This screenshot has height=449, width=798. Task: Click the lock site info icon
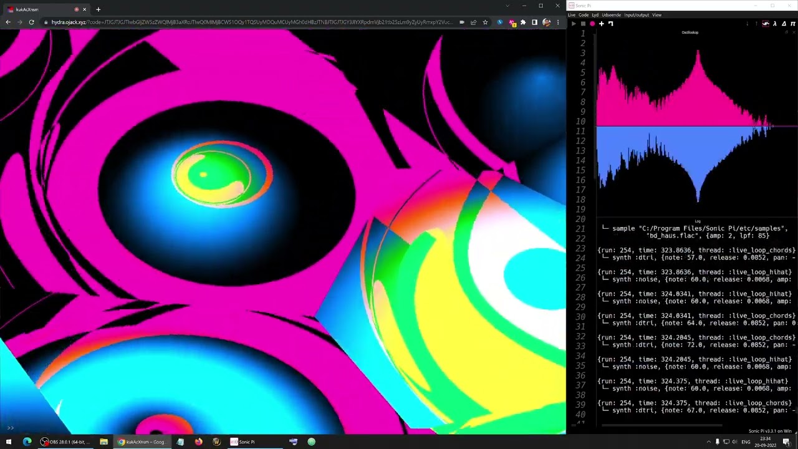pyautogui.click(x=46, y=22)
